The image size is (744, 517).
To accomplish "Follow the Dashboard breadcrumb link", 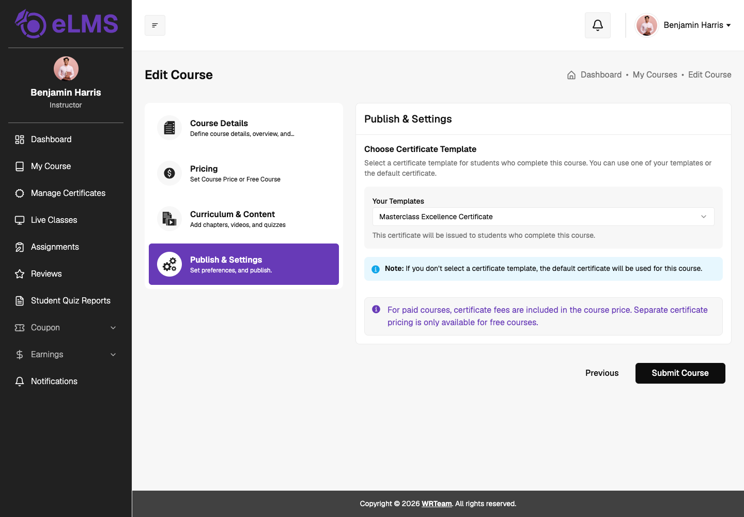I will coord(601,75).
